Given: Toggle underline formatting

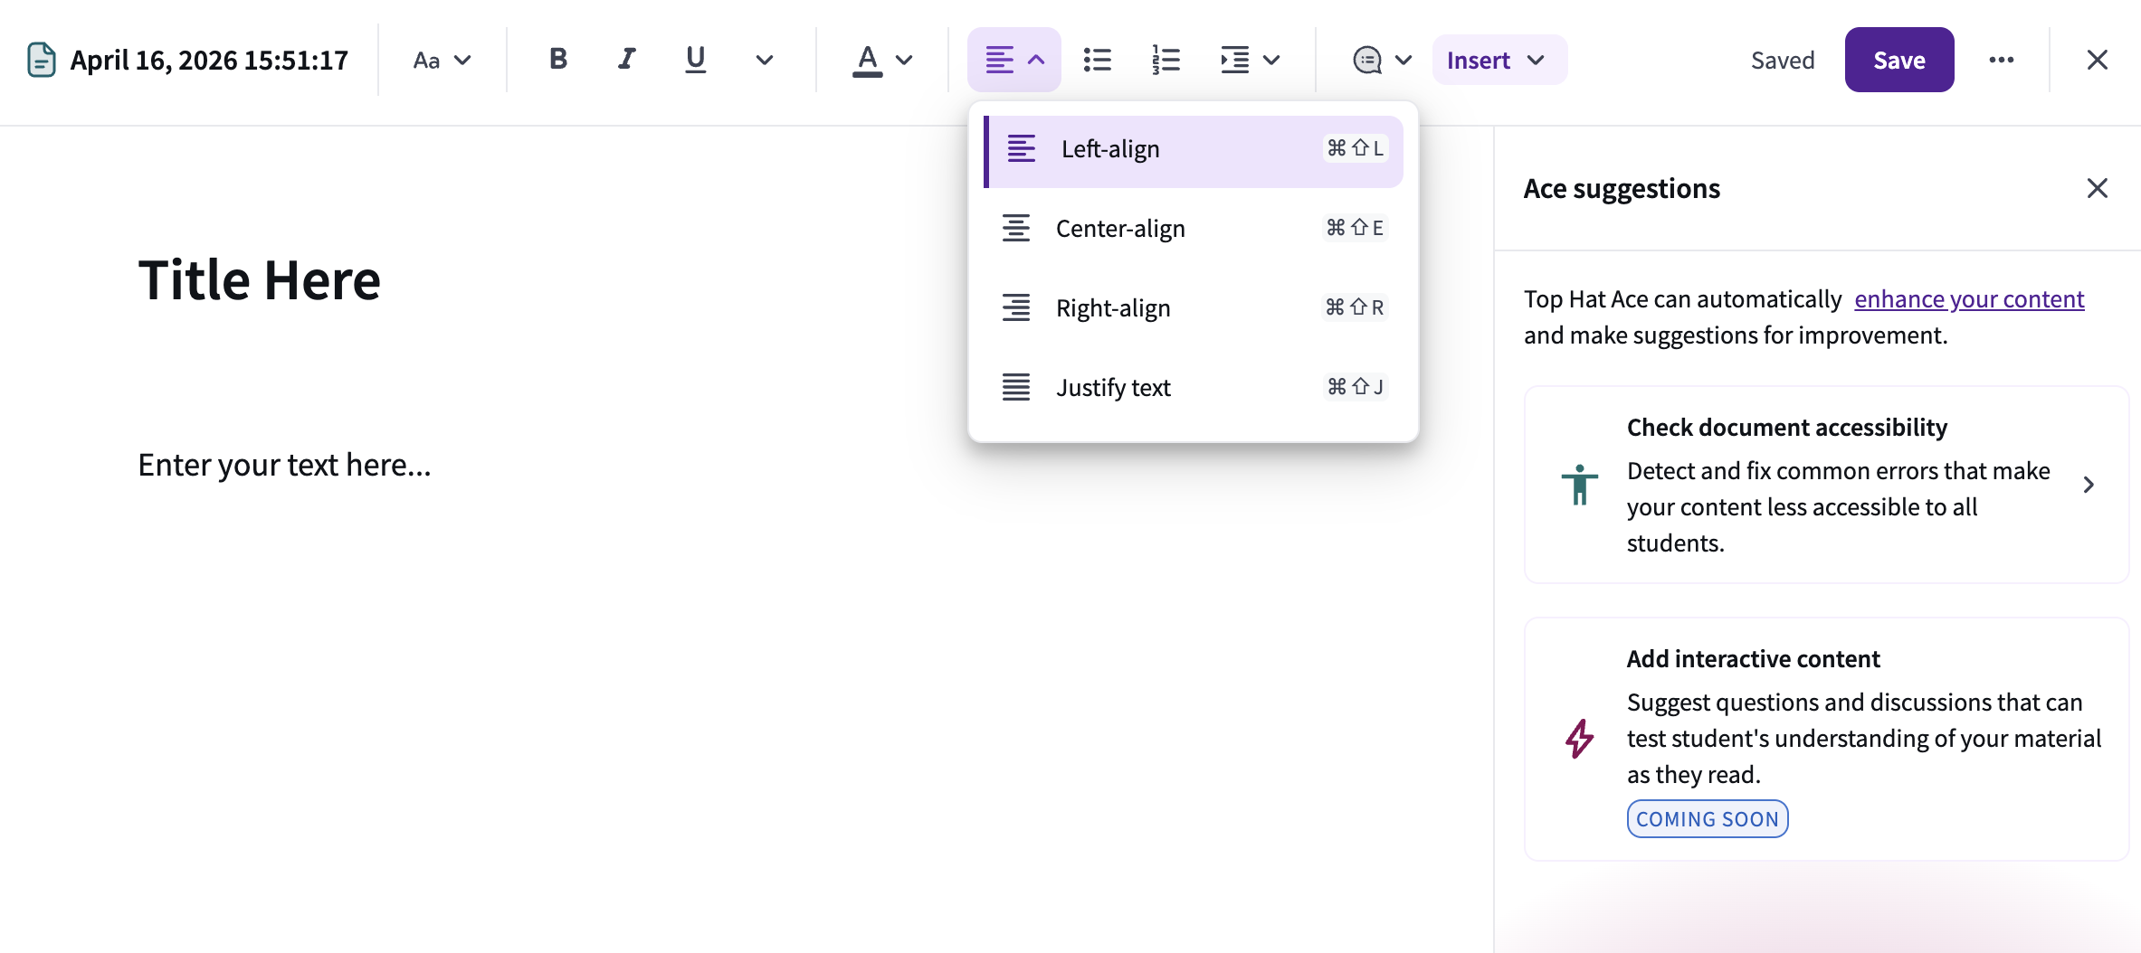Looking at the screenshot, I should [x=695, y=60].
